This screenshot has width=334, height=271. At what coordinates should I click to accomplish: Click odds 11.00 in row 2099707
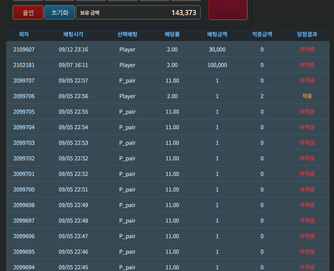pos(172,80)
